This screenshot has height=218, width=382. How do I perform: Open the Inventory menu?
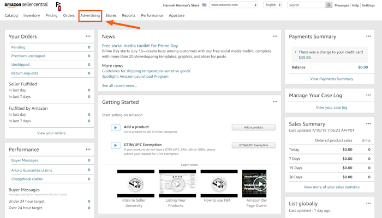[x=32, y=16]
